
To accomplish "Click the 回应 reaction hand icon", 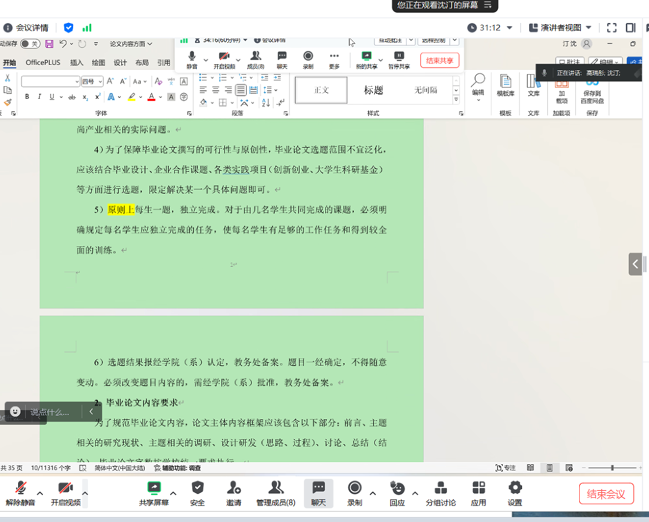I will 397,488.
